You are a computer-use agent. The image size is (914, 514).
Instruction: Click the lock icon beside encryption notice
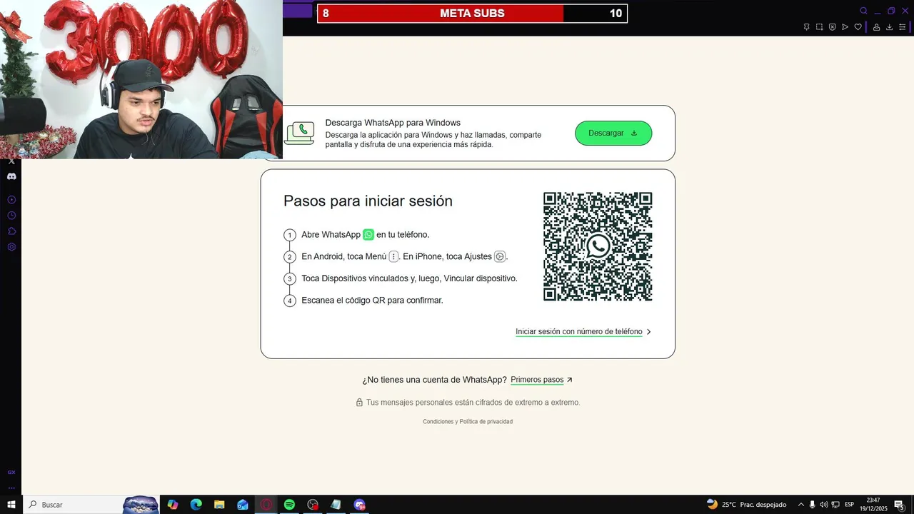360,403
